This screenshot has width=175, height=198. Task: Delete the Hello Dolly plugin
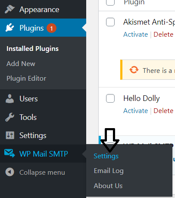click(x=163, y=111)
